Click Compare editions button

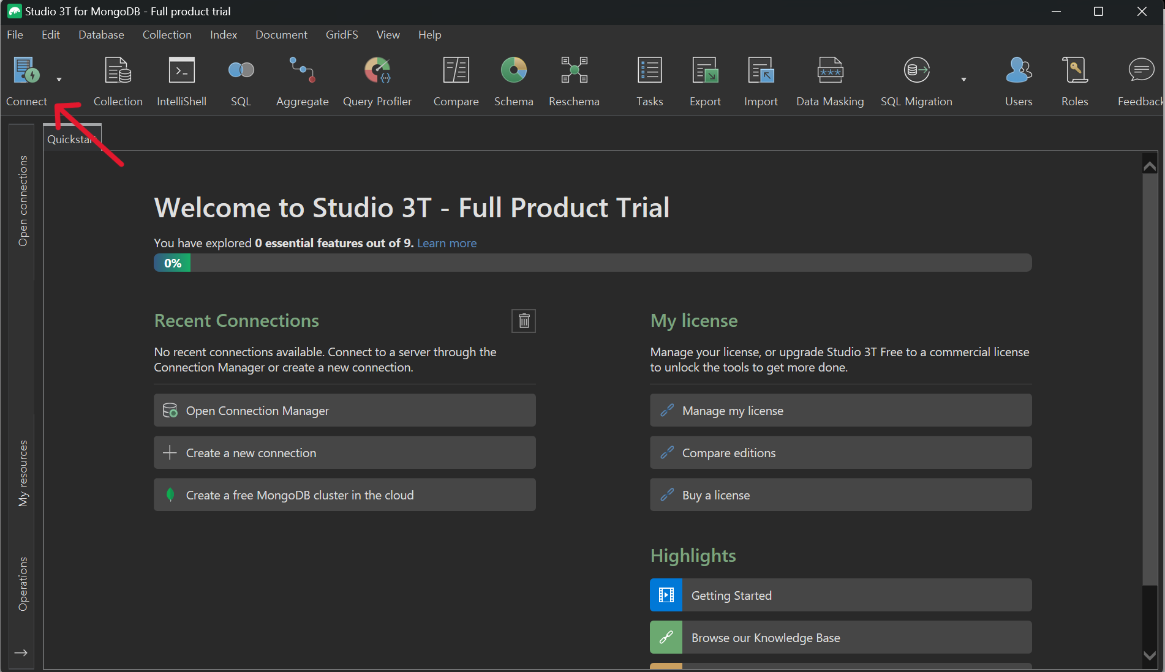[x=841, y=452]
